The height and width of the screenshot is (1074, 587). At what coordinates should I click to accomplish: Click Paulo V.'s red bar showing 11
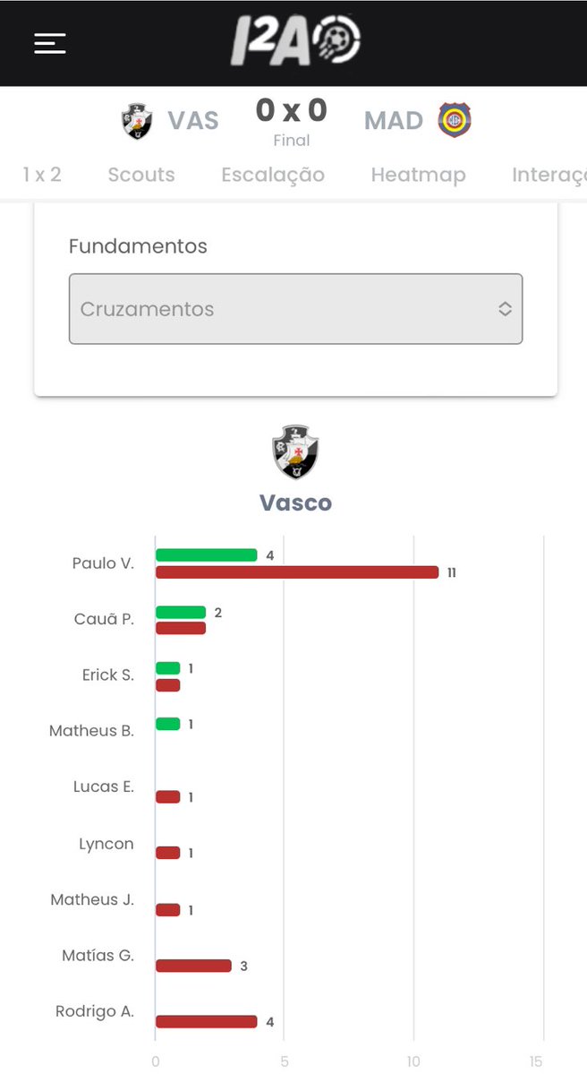pyautogui.click(x=297, y=572)
